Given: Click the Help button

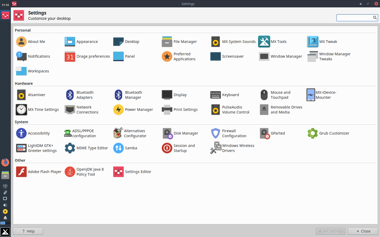Looking at the screenshot, I should click(x=28, y=231).
